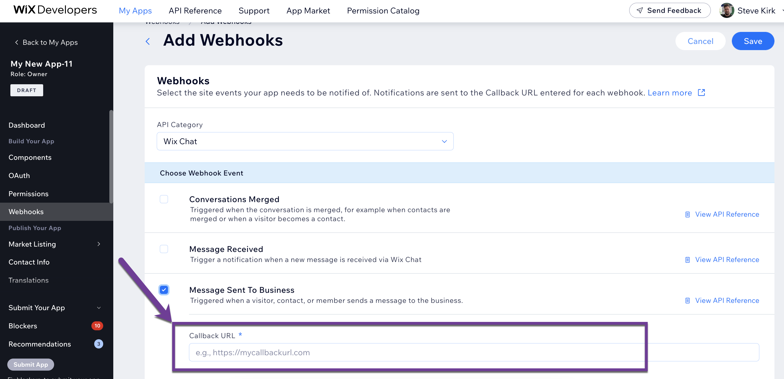This screenshot has width=784, height=379.
Task: Click the back arrow beside Add Webhooks
Action: (148, 41)
